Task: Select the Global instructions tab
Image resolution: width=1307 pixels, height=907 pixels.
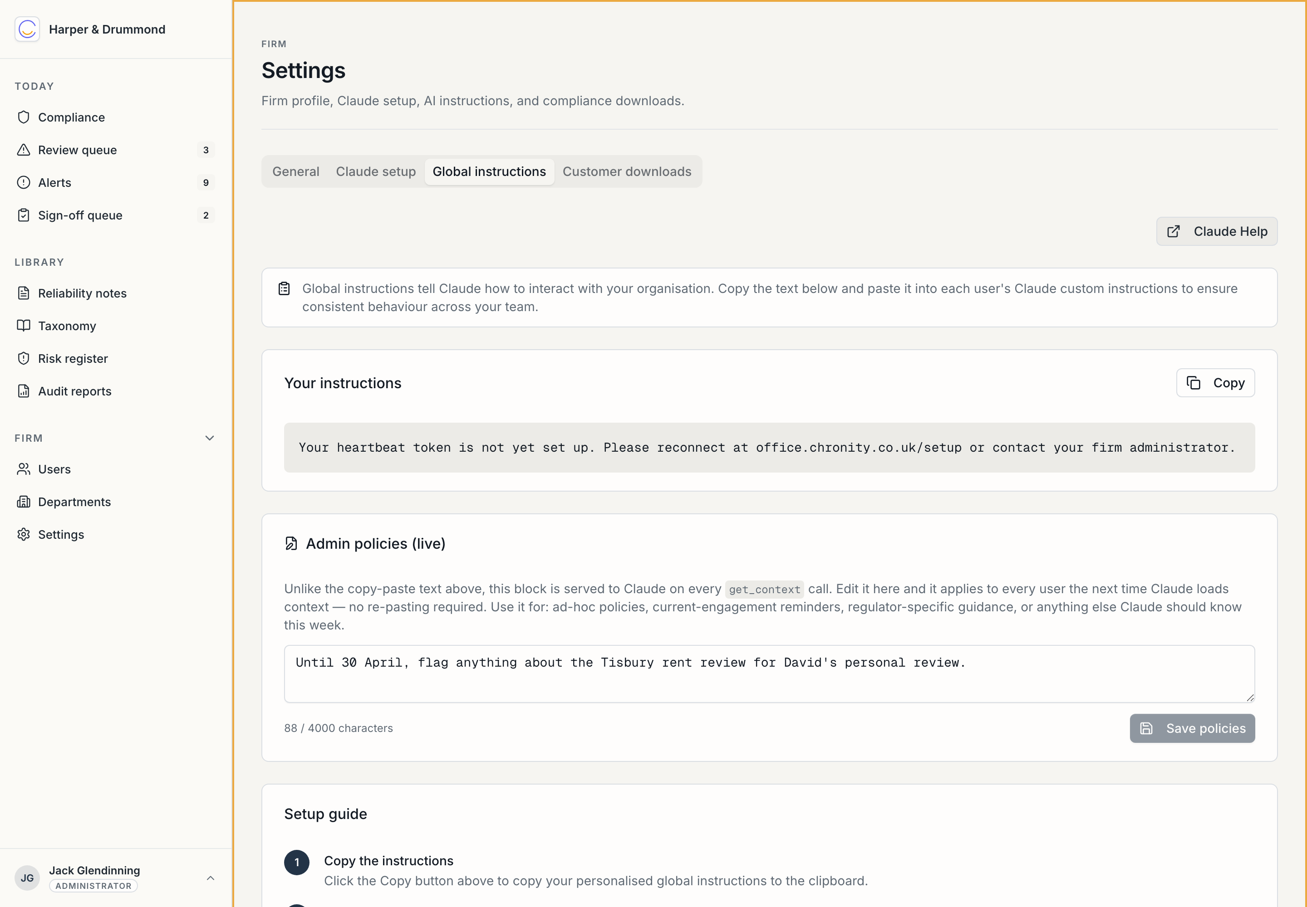Action: pyautogui.click(x=489, y=171)
